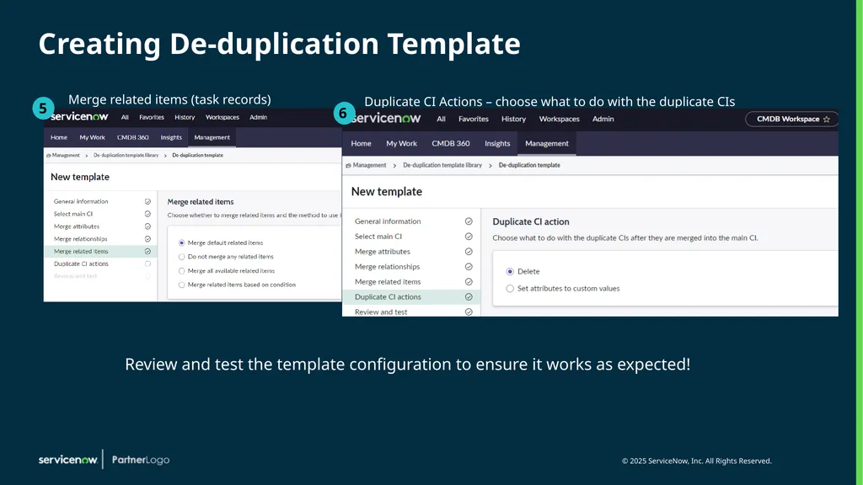This screenshot has height=485, width=863.
Task: Open Favorites menu in left screenshot
Action: pyautogui.click(x=152, y=117)
